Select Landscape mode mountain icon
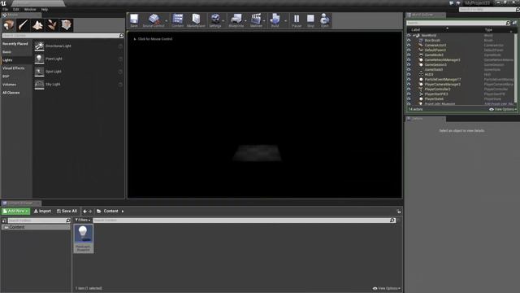 [x=37, y=25]
